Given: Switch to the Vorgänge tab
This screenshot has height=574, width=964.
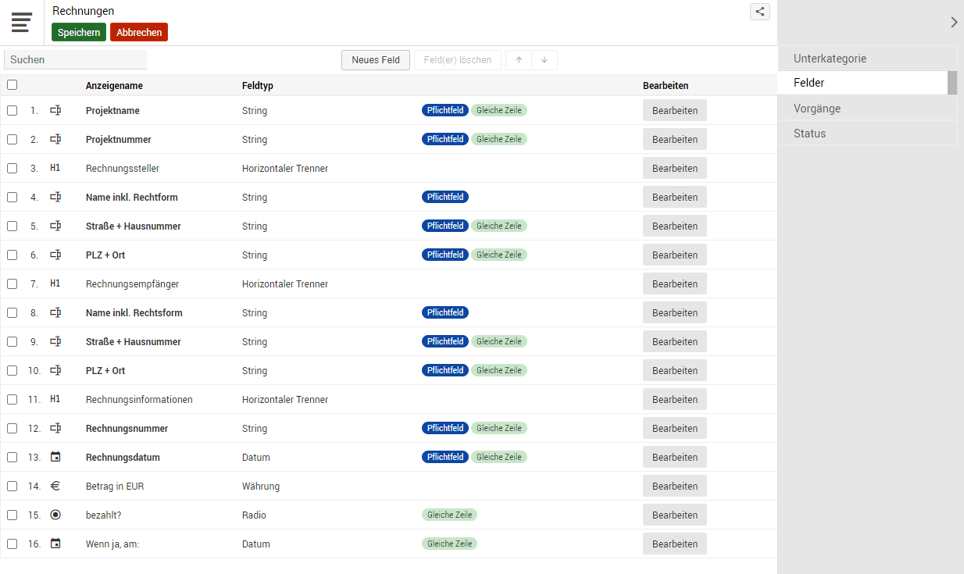Looking at the screenshot, I should pyautogui.click(x=867, y=109).
